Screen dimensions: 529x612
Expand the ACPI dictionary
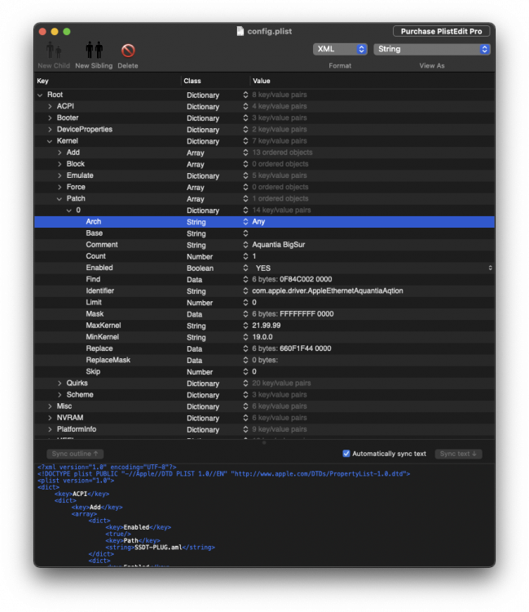[50, 106]
